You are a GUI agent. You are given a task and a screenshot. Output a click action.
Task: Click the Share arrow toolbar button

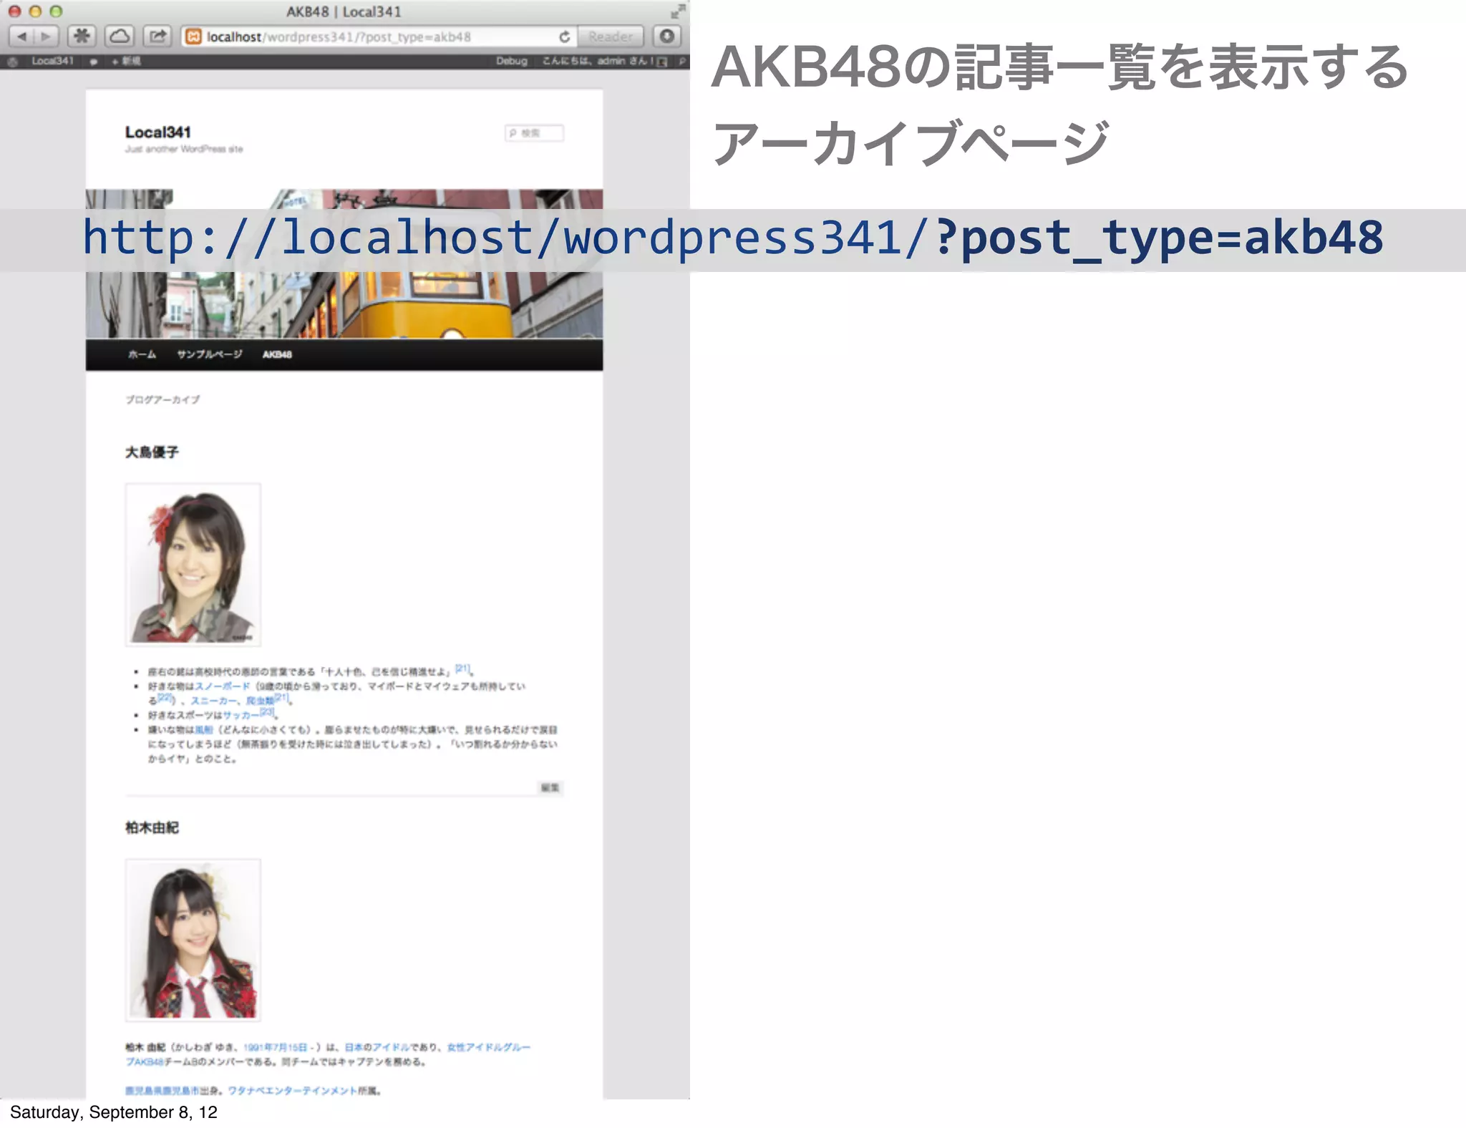click(157, 36)
